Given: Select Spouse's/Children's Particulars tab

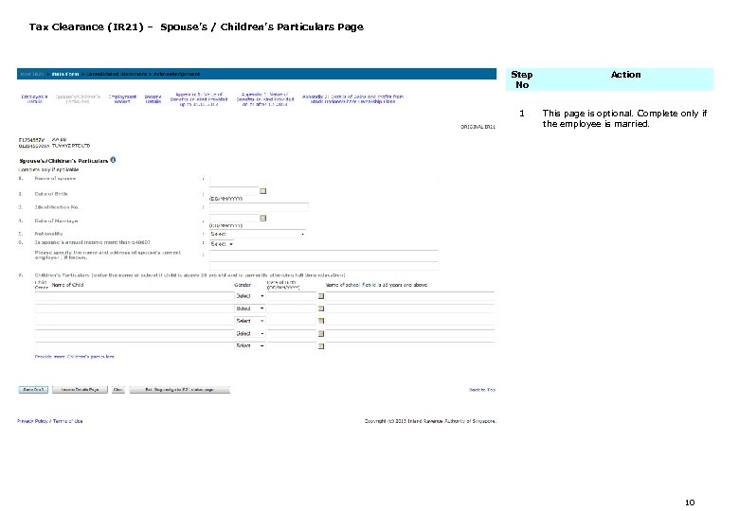Looking at the screenshot, I should [x=78, y=98].
